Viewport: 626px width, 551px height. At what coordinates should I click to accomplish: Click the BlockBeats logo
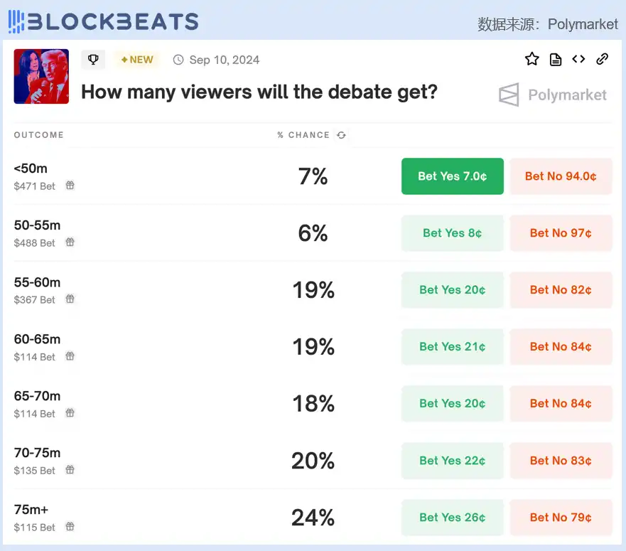point(103,21)
